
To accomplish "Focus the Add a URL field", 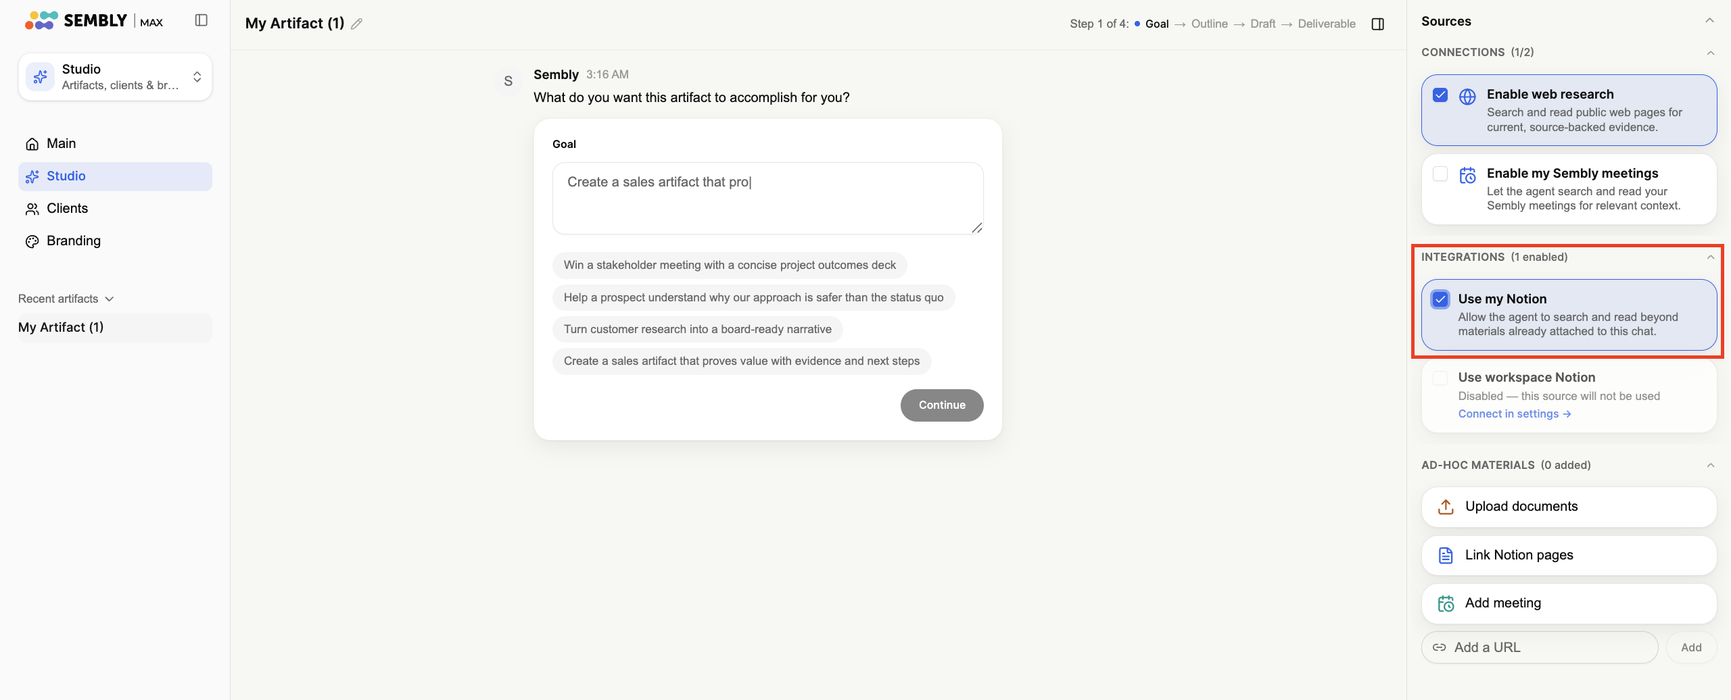I will coord(1540,648).
